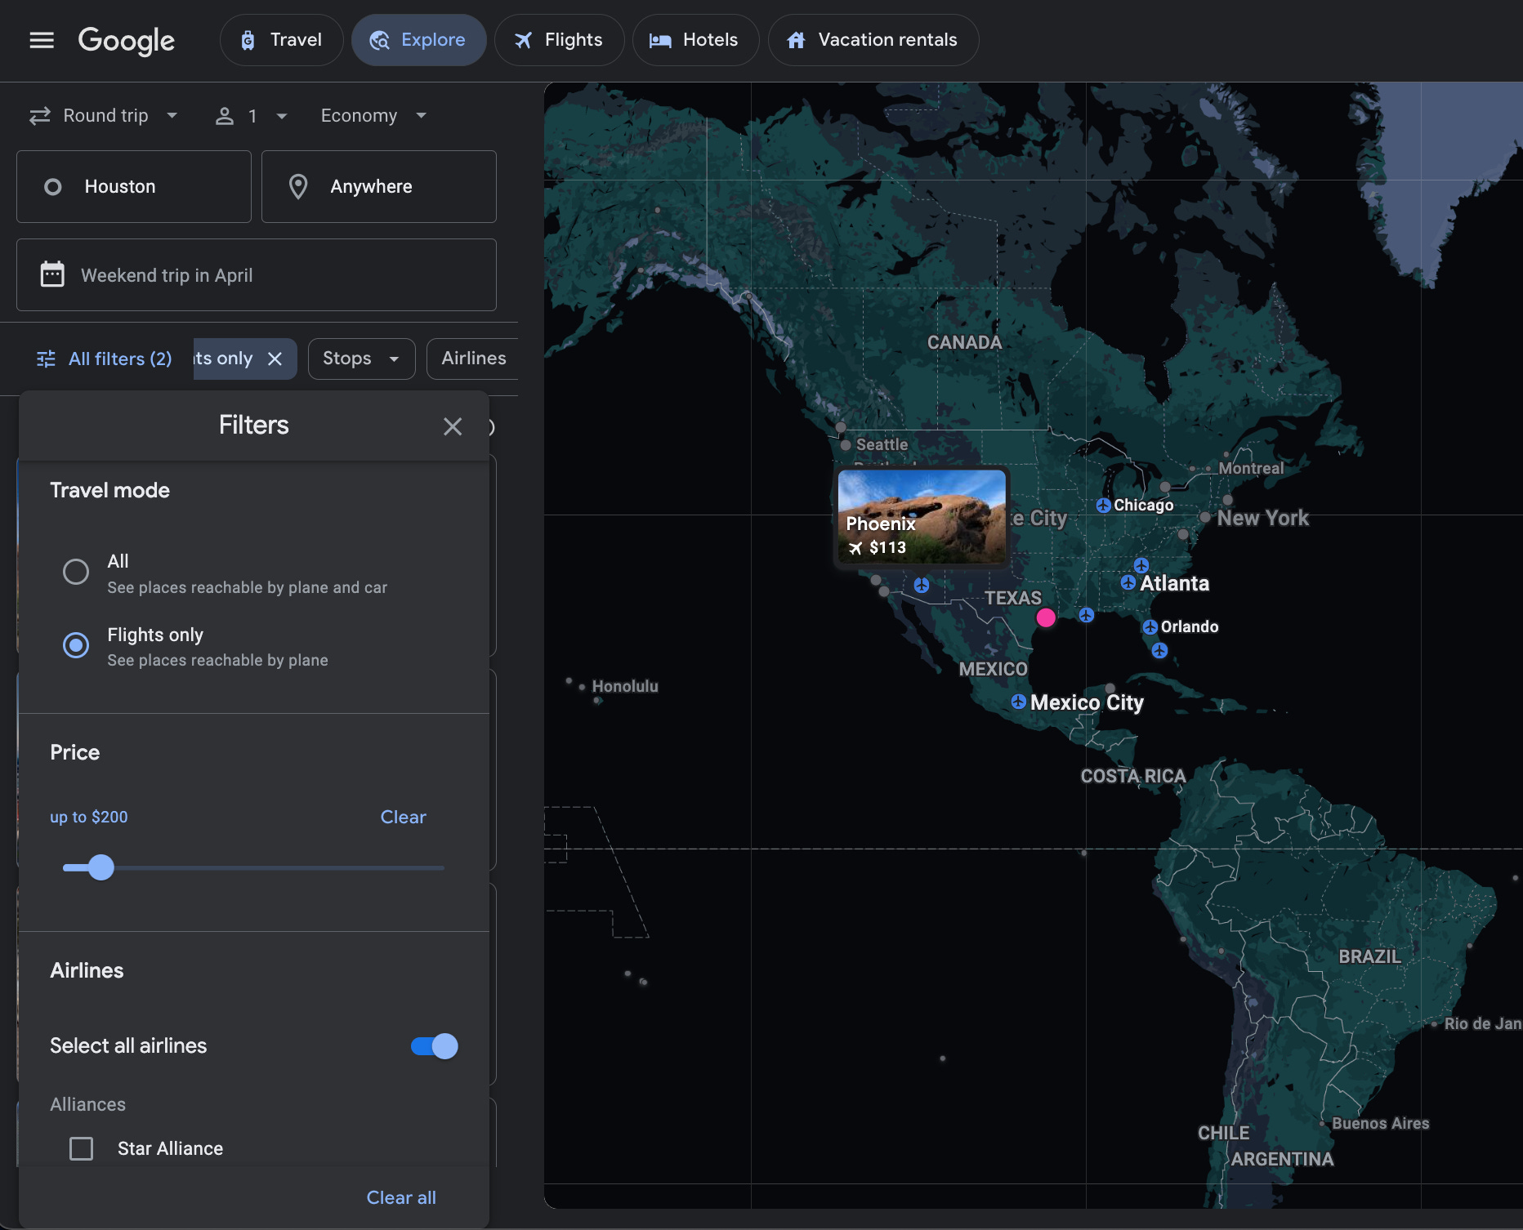Open the passenger count dropdown
The width and height of the screenshot is (1523, 1230).
pos(252,116)
